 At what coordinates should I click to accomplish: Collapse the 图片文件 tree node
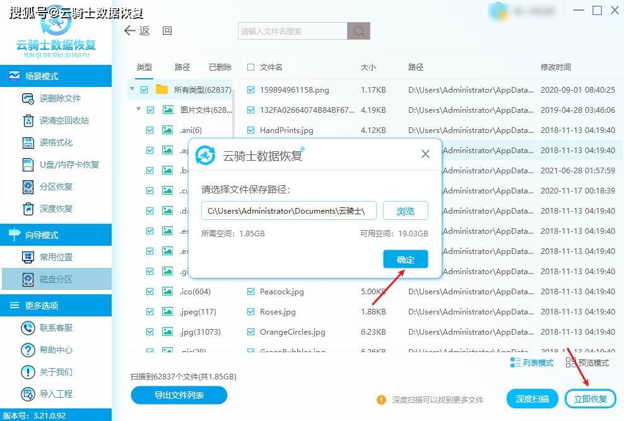[x=138, y=109]
